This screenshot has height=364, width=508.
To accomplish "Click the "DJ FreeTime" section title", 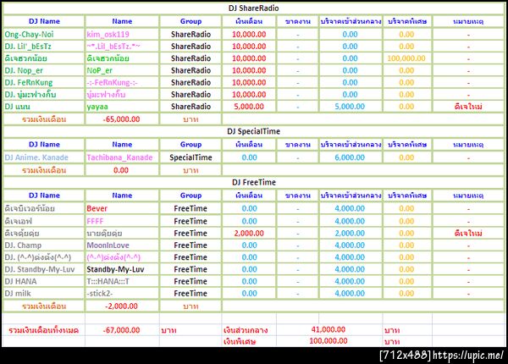I will pyautogui.click(x=254, y=182).
